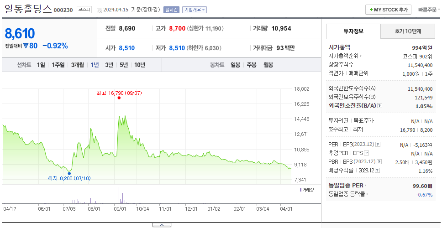Click the 일동홀딩스 stock name heading
This screenshot has width=442, height=228.
pos(28,10)
